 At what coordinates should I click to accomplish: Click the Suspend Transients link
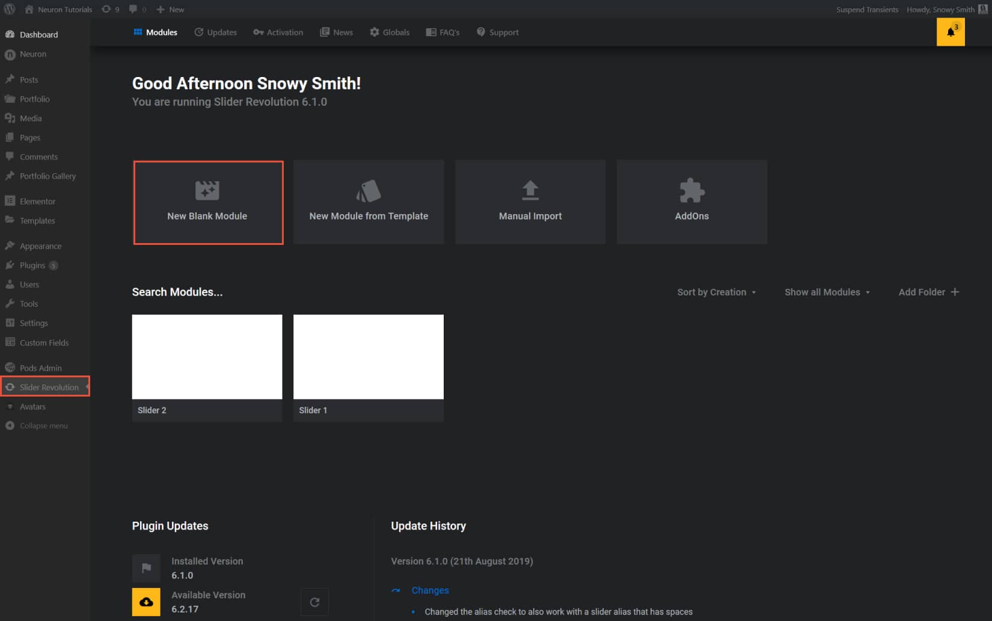pyautogui.click(x=867, y=9)
